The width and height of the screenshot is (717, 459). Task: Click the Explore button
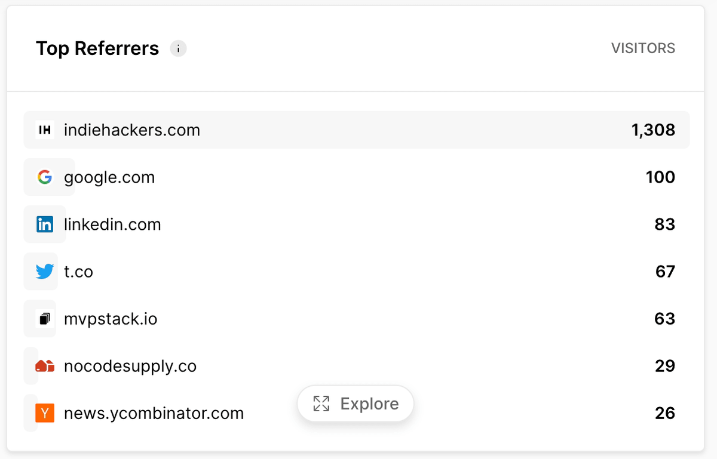point(356,404)
